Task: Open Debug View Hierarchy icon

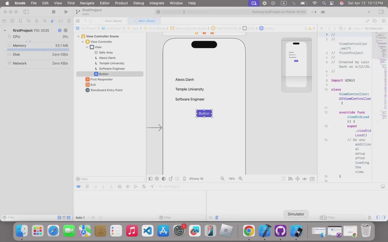Action: [128, 187]
